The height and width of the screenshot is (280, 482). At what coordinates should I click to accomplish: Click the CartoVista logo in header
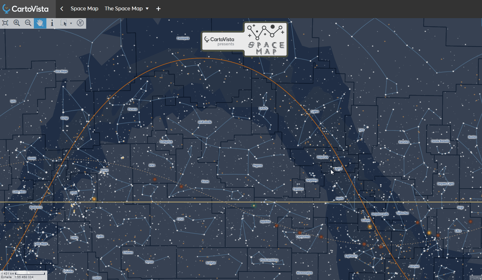(26, 9)
